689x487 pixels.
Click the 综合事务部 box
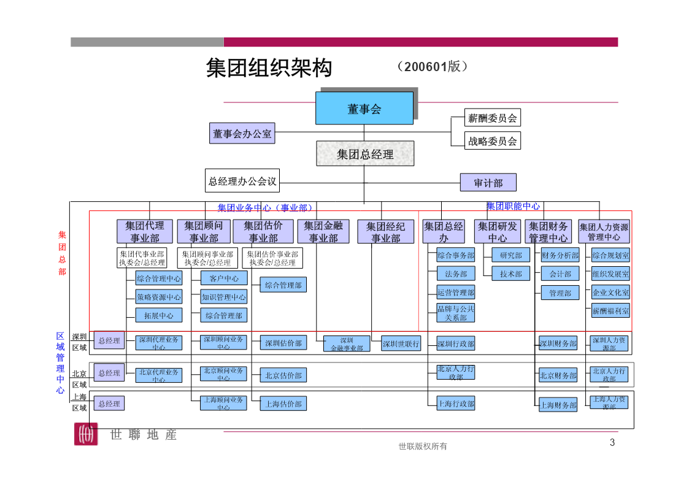tap(456, 255)
